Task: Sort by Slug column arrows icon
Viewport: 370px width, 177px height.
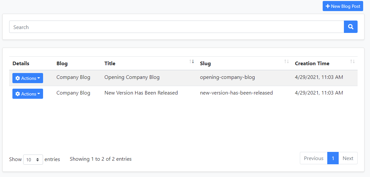Action: click(286, 61)
